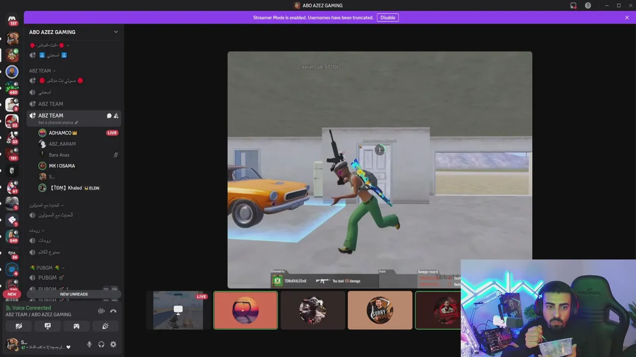Open the chat for ABZ TEAM voice channel
636x357 pixels.
click(109, 116)
